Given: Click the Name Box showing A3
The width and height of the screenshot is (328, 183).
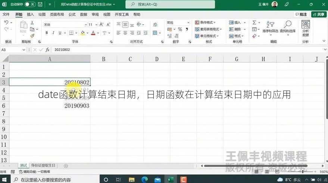Looking at the screenshot, I should coord(12,50).
